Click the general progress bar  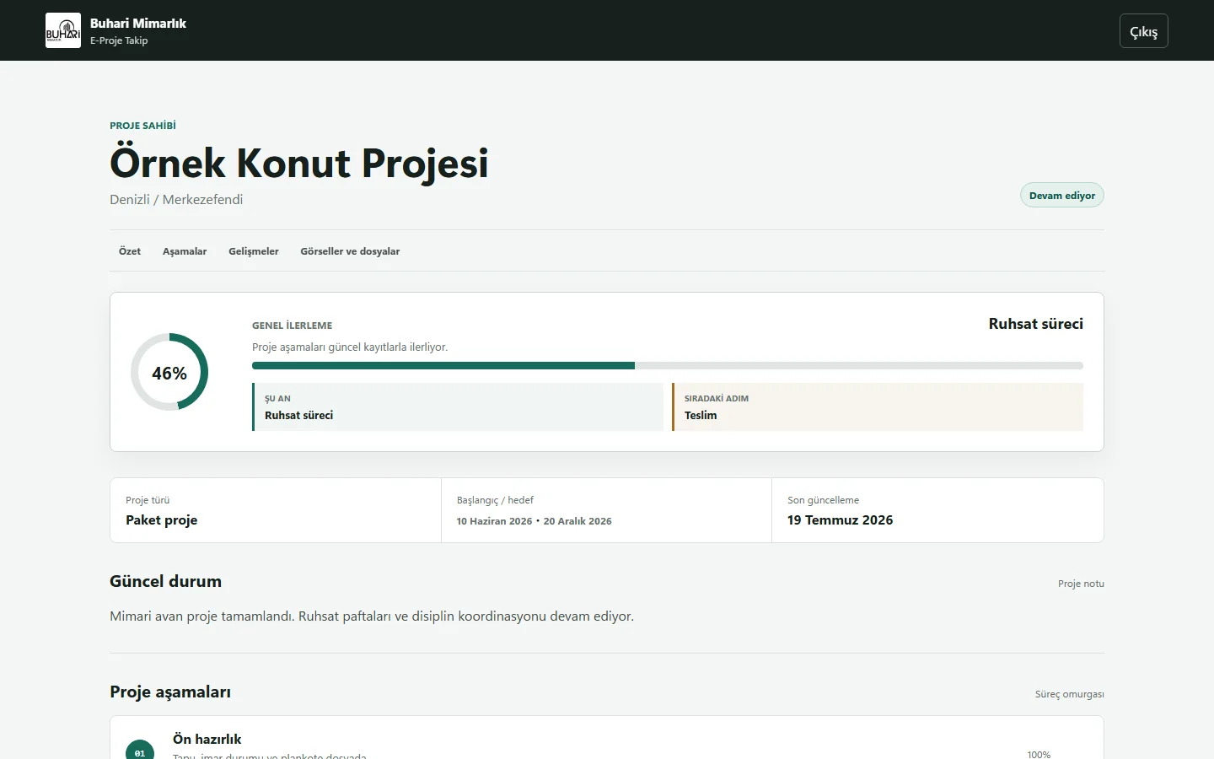pyautogui.click(x=667, y=366)
